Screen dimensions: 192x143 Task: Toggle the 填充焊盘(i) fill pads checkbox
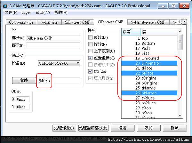[90, 78]
